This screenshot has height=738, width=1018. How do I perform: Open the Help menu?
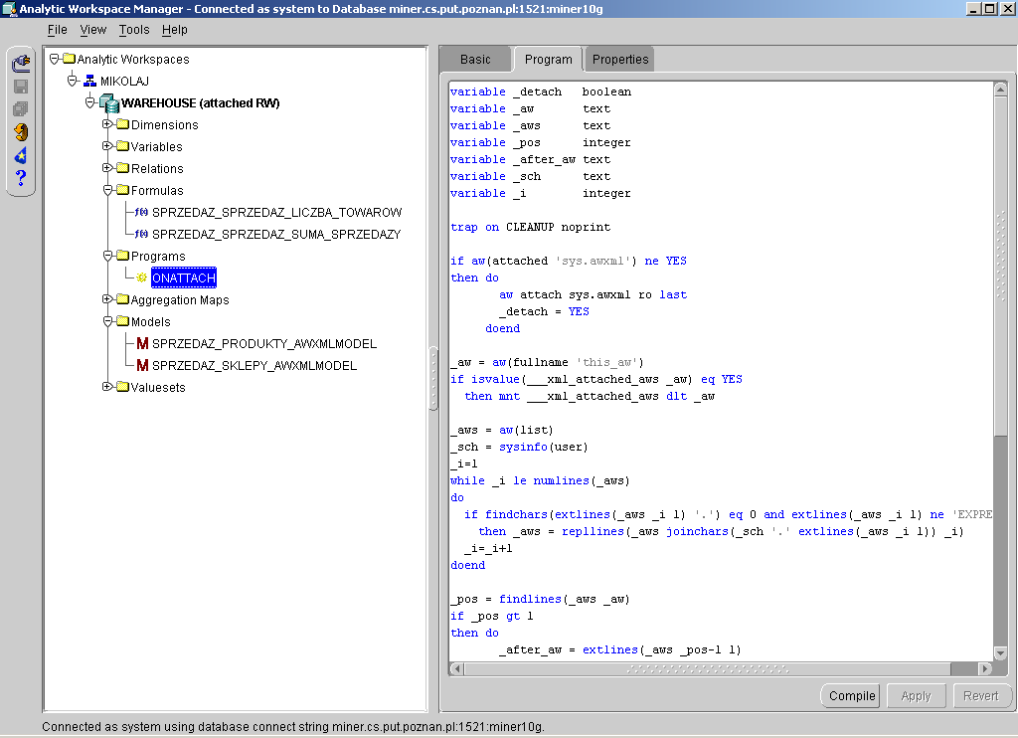174,30
